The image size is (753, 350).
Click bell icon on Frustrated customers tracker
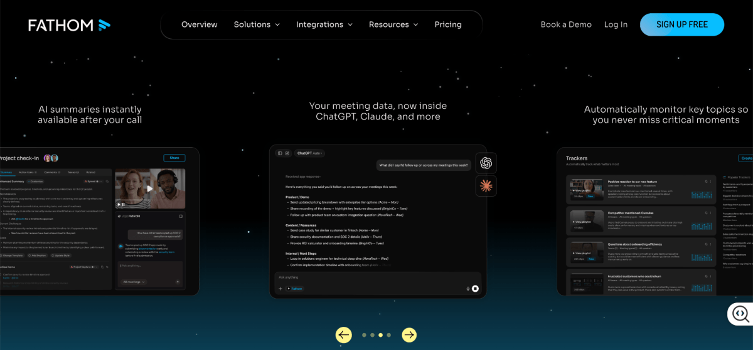pyautogui.click(x=706, y=276)
